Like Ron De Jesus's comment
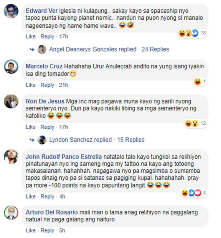This screenshot has height=238, width=221. 31,127
